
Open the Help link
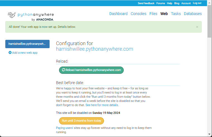170,3
